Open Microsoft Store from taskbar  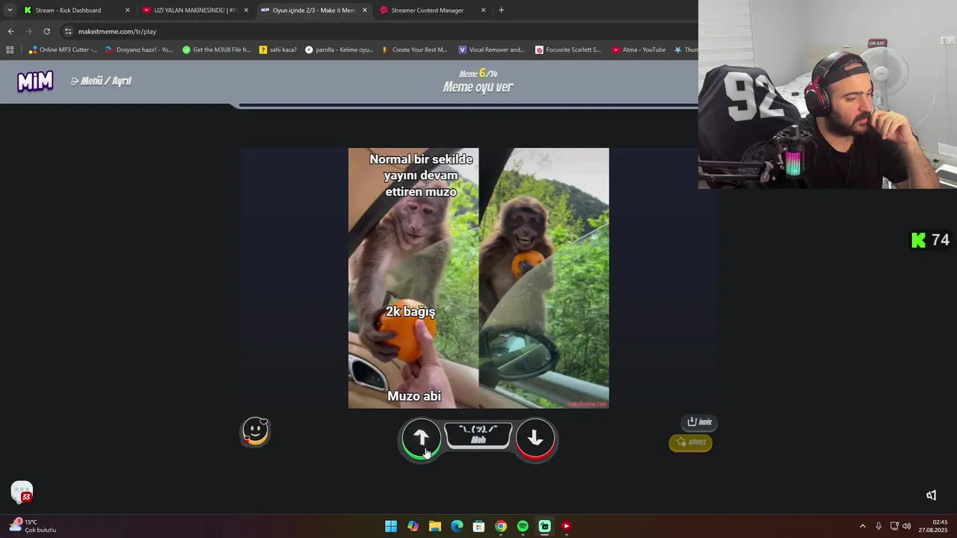coord(478,526)
